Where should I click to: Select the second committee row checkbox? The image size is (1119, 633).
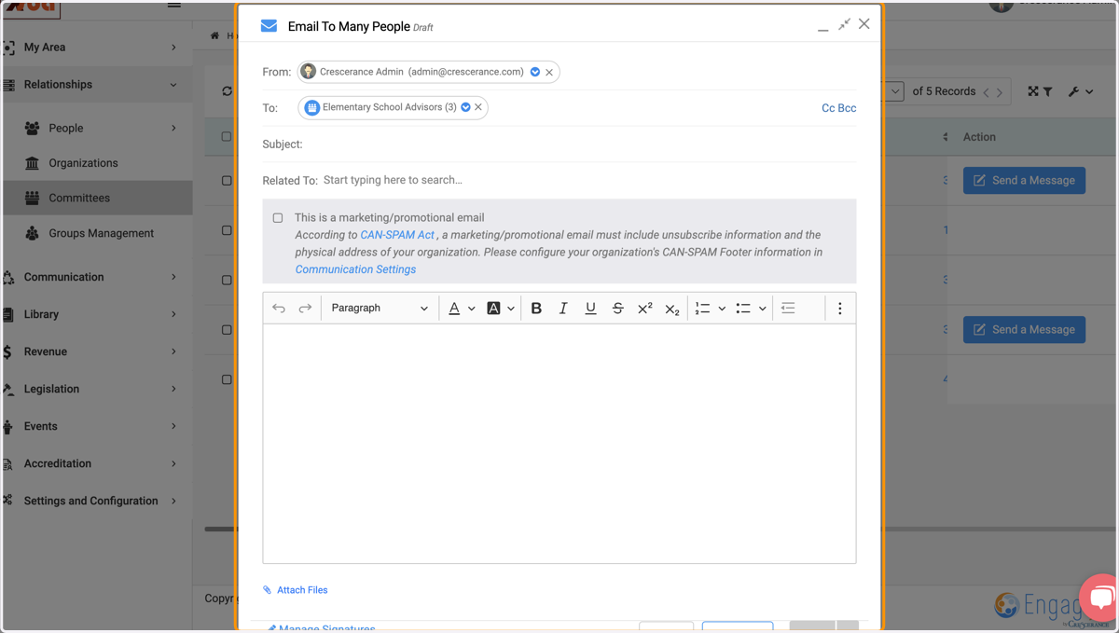point(227,230)
